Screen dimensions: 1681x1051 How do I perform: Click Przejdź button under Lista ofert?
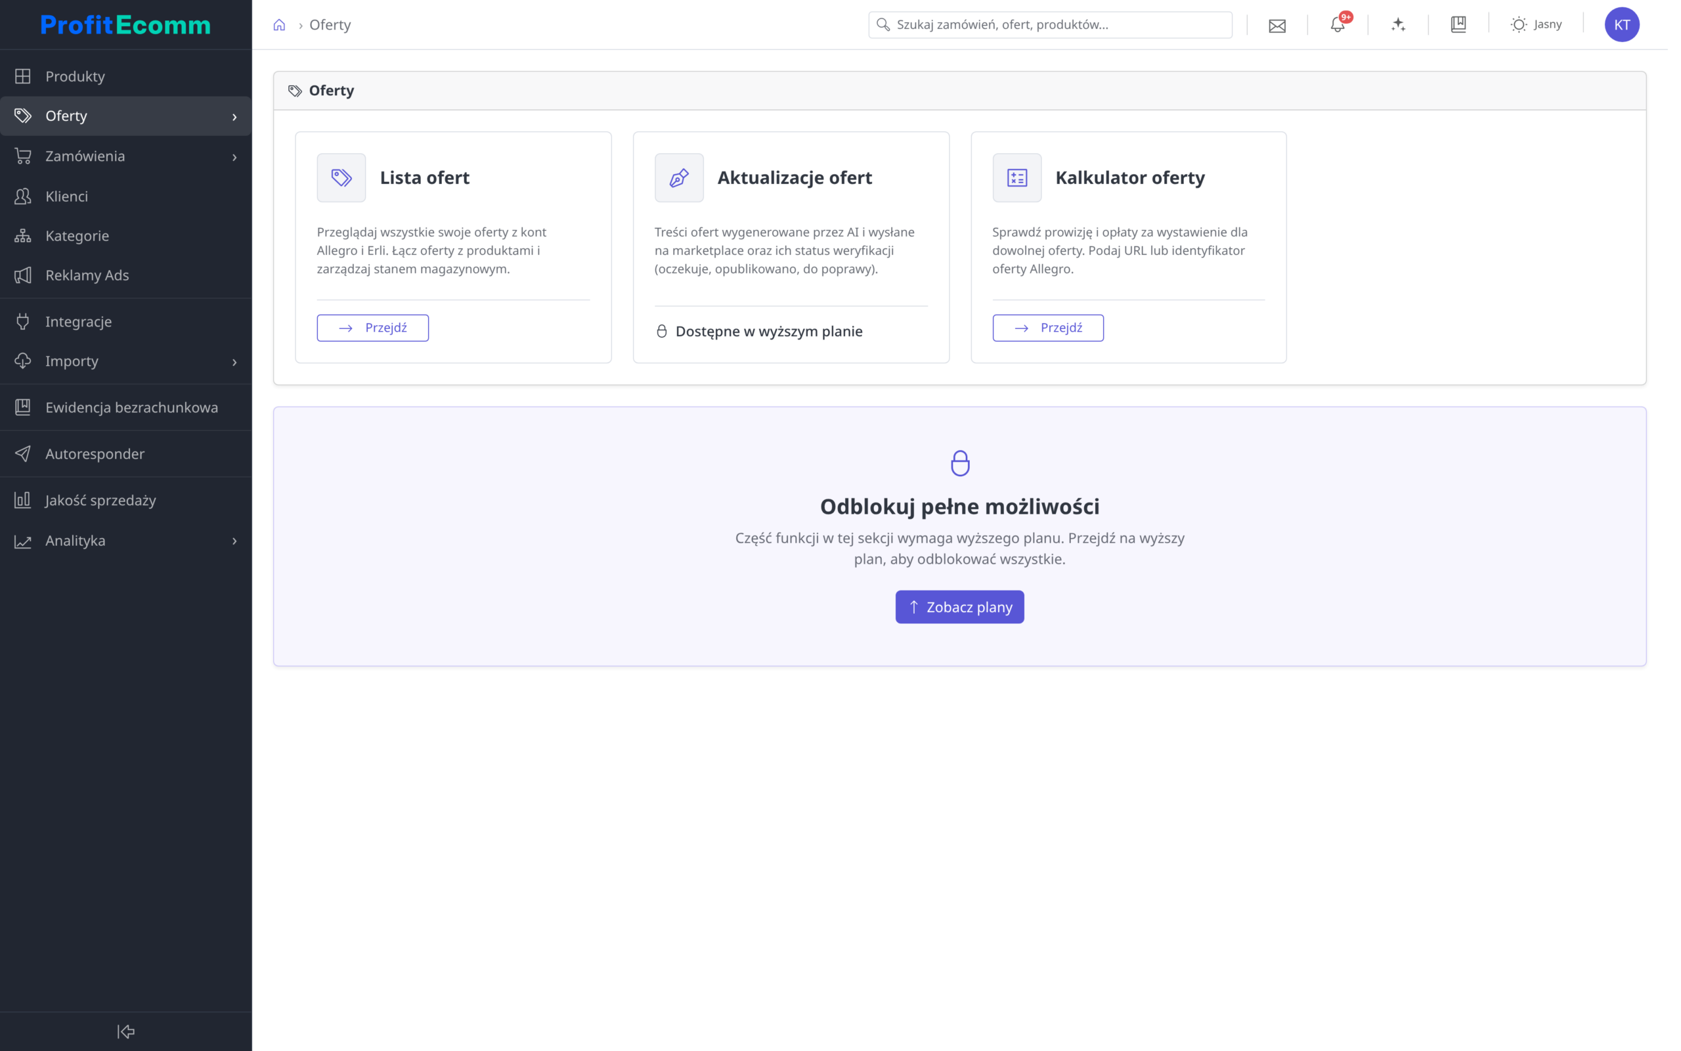(x=372, y=328)
